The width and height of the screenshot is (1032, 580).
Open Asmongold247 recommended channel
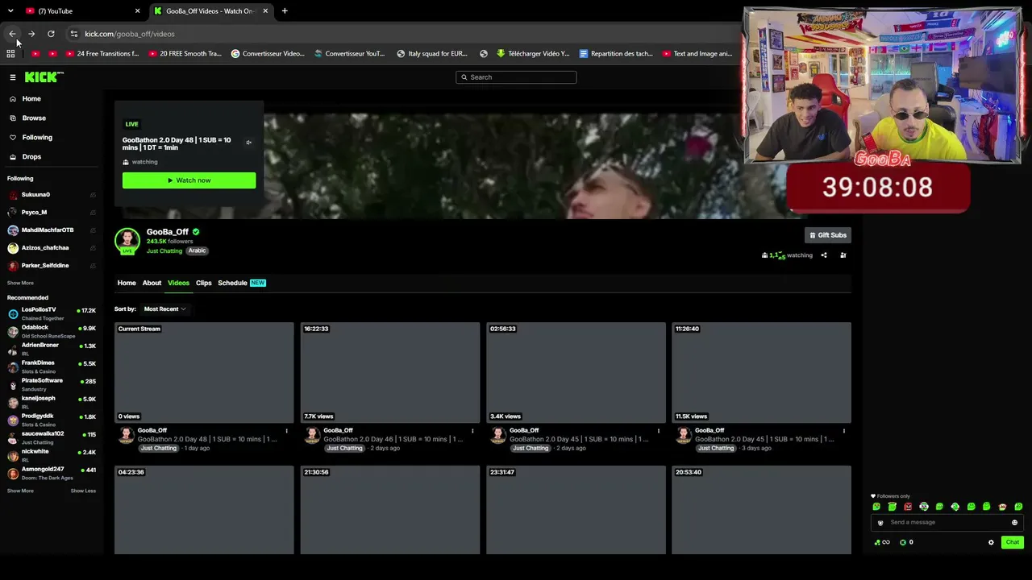[52, 473]
